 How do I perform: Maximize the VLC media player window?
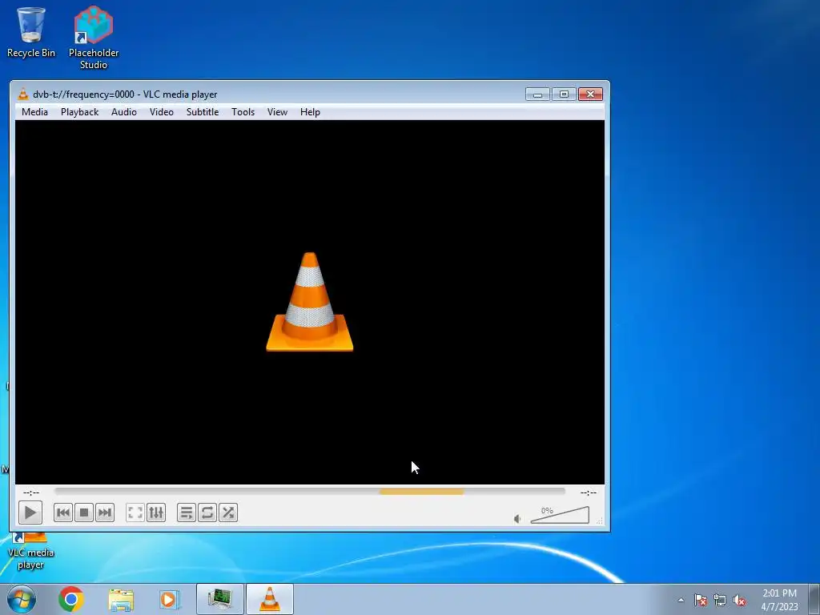564,94
